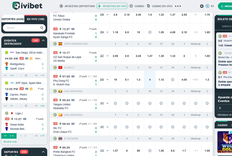Click the Buscar search field
Screen dimensions: 232x156
pos(22,28)
